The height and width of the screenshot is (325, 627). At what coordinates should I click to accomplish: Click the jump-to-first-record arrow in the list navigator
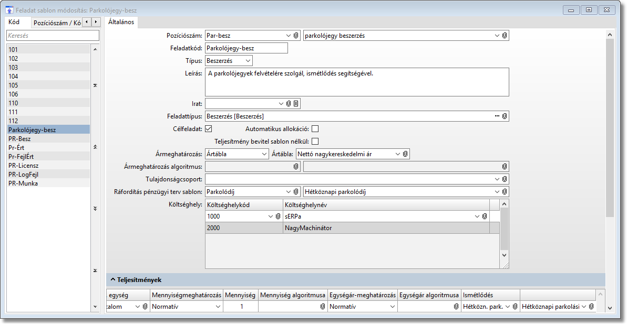click(95, 85)
